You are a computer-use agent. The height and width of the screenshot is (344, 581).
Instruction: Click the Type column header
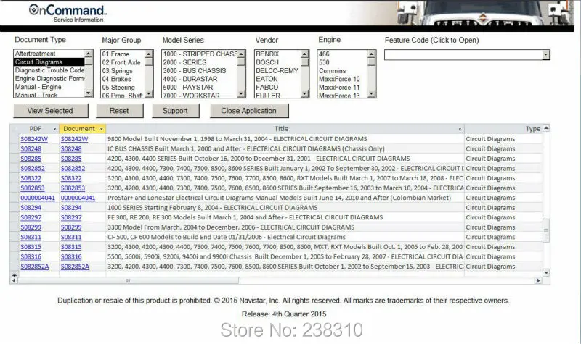(x=503, y=129)
